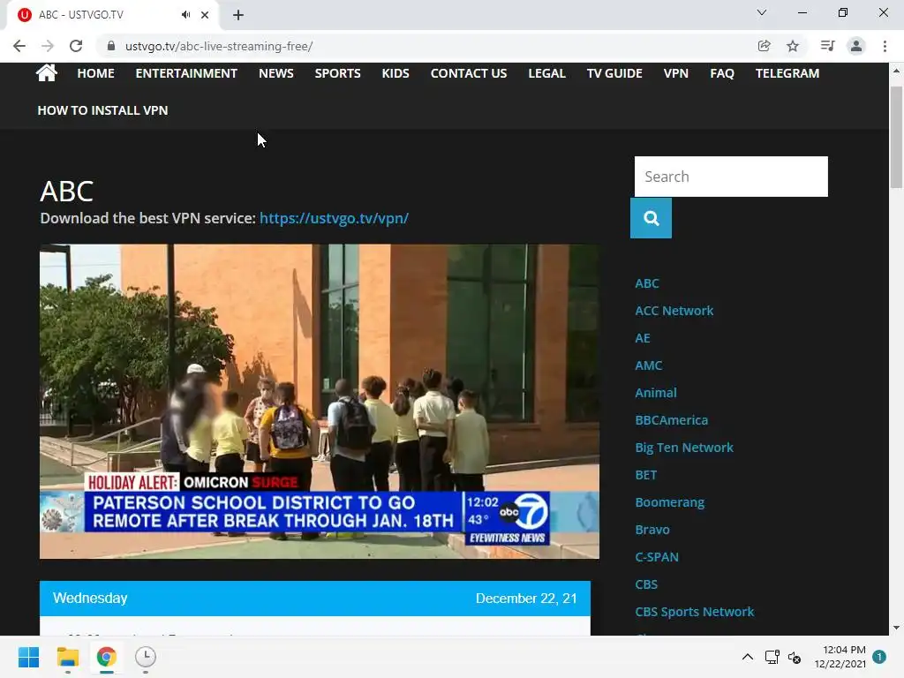
Task: Open LEGAL navigation item
Action: pyautogui.click(x=547, y=73)
